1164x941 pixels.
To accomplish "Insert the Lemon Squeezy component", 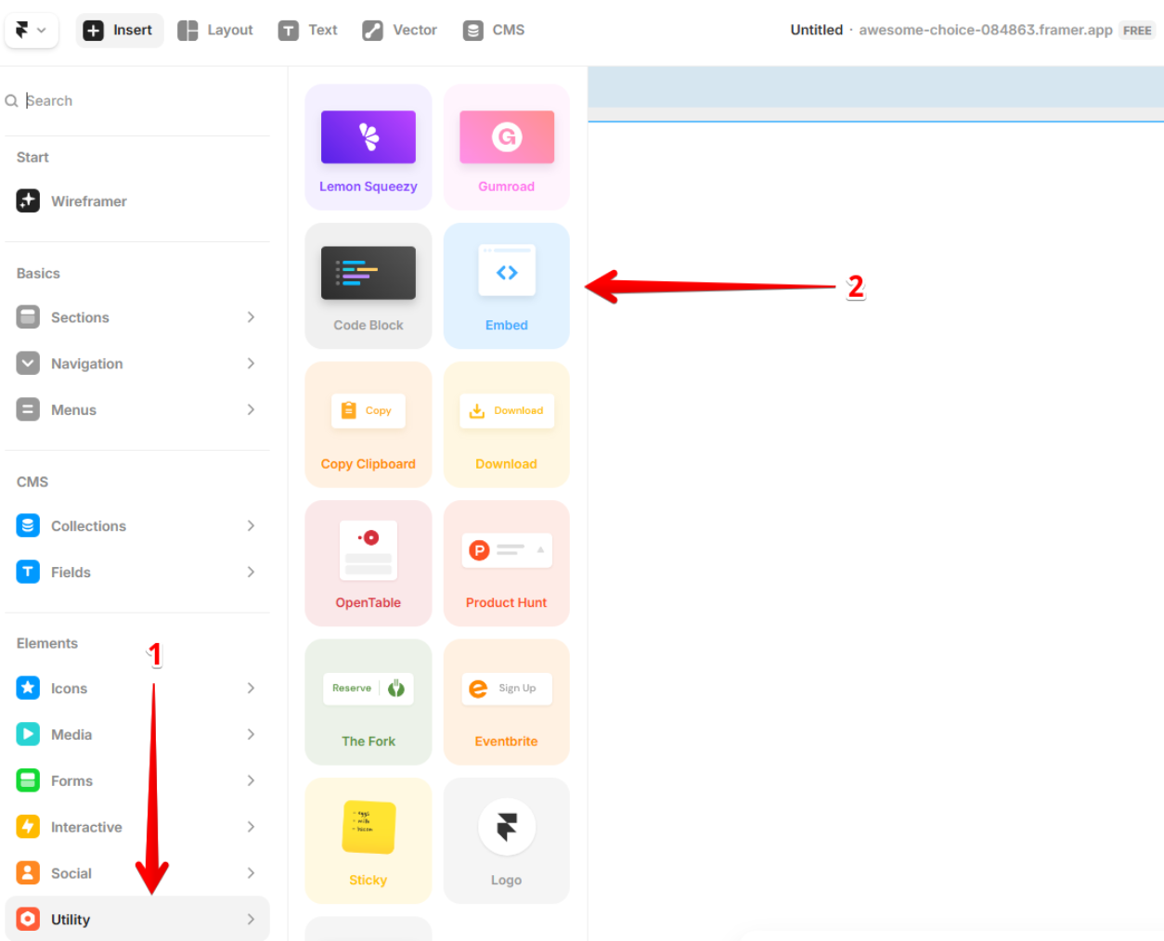I will click(369, 148).
